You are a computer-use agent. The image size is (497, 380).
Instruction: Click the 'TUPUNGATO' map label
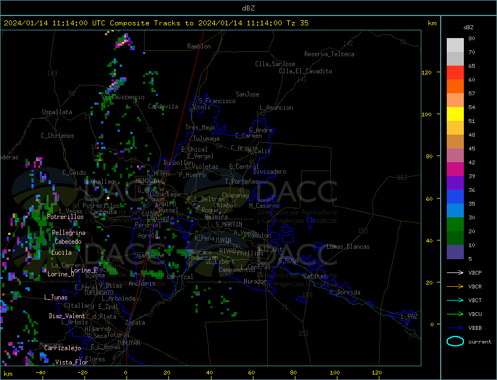(x=99, y=293)
